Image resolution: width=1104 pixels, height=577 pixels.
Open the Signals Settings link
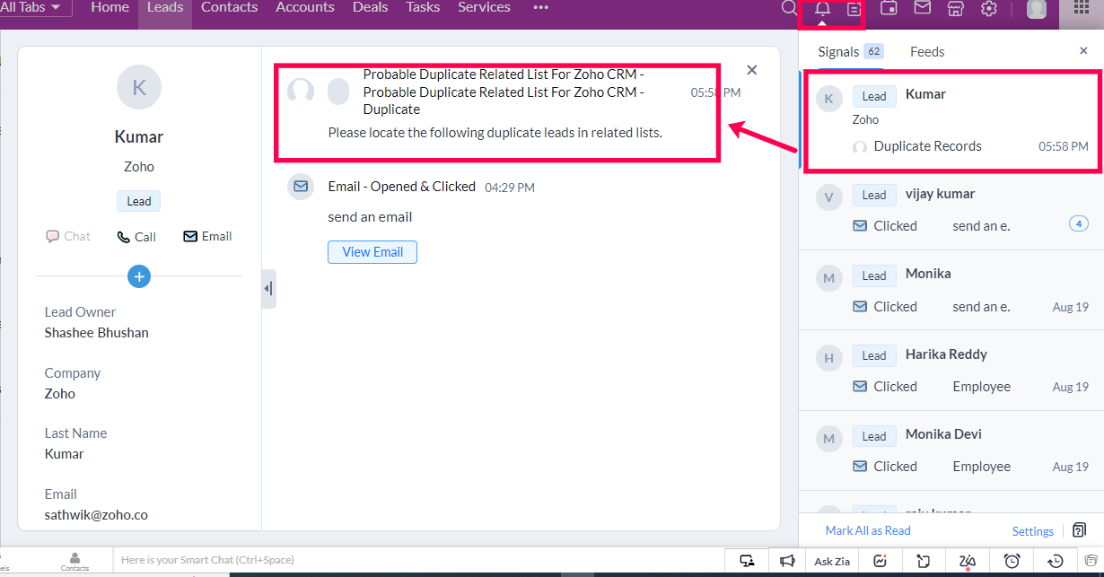pos(1033,531)
